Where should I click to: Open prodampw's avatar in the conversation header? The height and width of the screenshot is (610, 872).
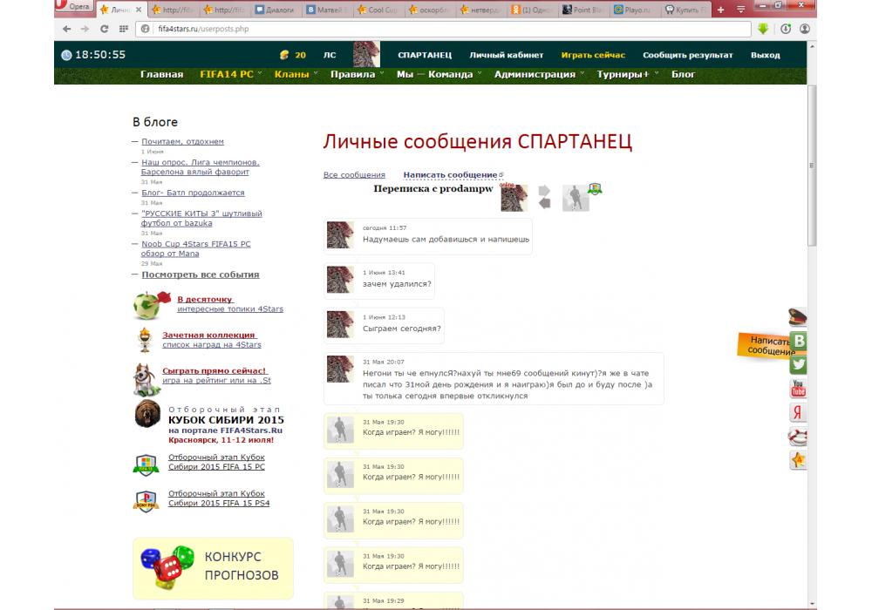[x=576, y=199]
